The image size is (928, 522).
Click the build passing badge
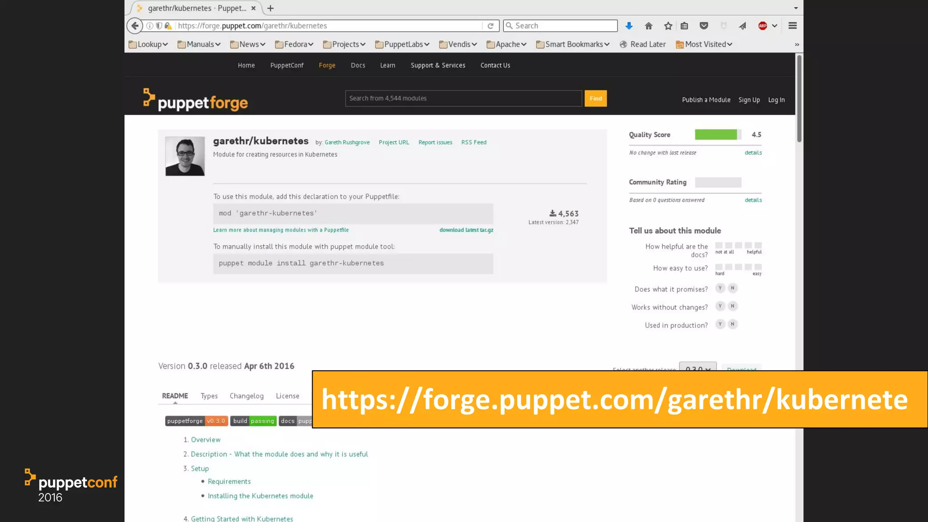click(x=253, y=421)
